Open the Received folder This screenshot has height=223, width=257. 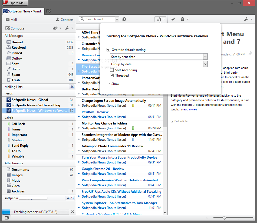(x=39, y=48)
